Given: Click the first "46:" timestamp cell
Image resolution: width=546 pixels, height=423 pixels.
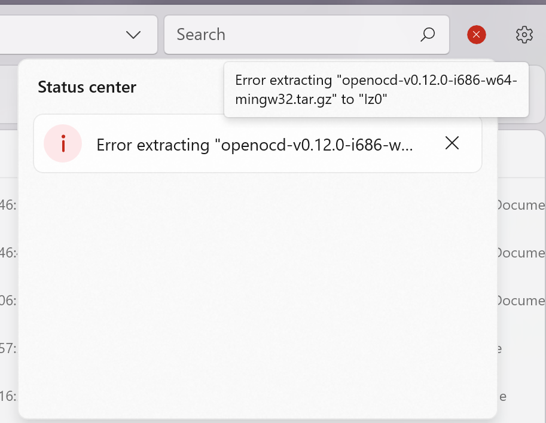Looking at the screenshot, I should [8, 206].
